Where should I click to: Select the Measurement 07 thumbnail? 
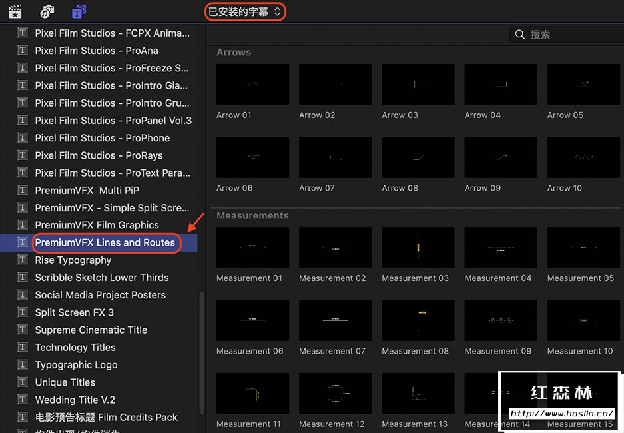coord(336,320)
